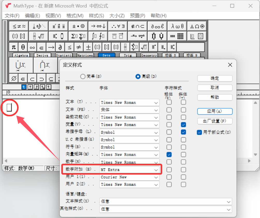Viewport: 260px width, 218px height.
Task: Toggle bold checkbox for 文本(T) row
Action: (169, 102)
